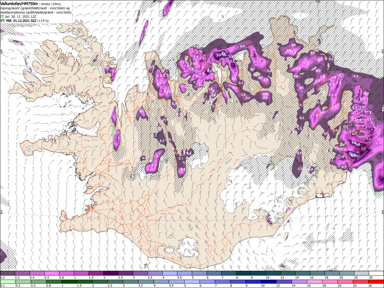
Task: Click the 6.5 precipitation value on the map
Action: click(353, 155)
